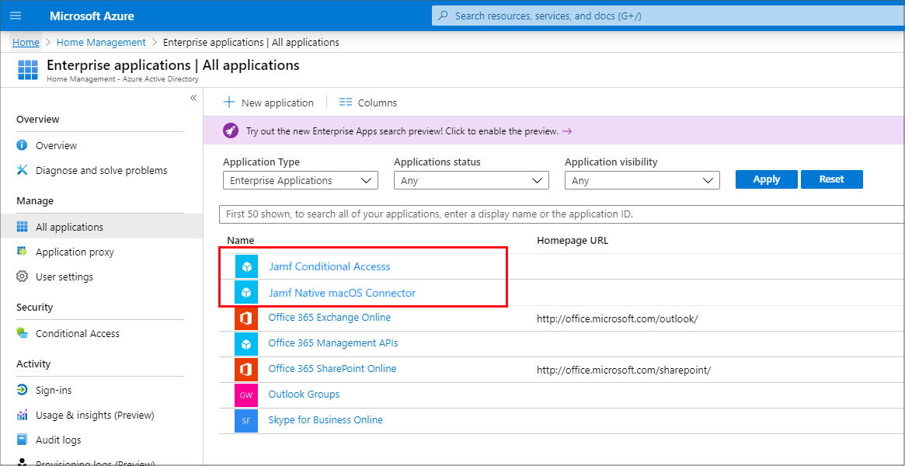The image size is (905, 466).
Task: Click the Audit logs book icon
Action: (22, 440)
